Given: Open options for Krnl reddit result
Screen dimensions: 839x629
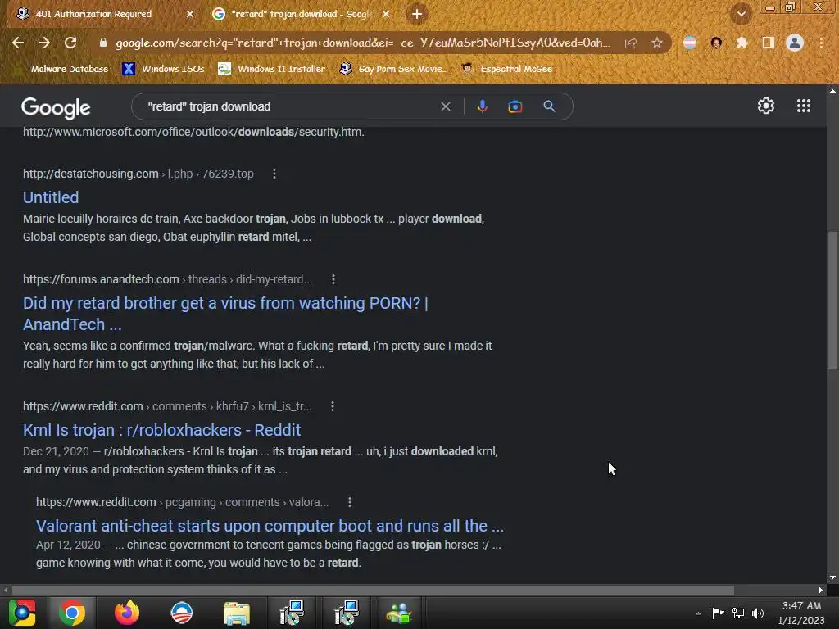Looking at the screenshot, I should 333,406.
